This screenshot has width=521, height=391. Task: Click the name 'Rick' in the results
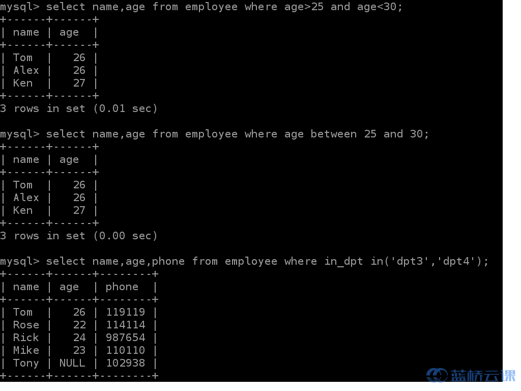26,338
